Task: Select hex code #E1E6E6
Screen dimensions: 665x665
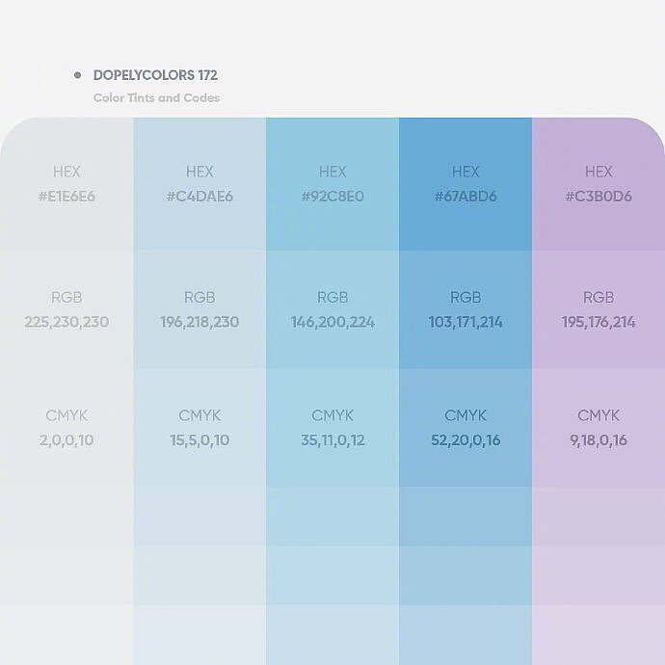Action: pyautogui.click(x=66, y=197)
